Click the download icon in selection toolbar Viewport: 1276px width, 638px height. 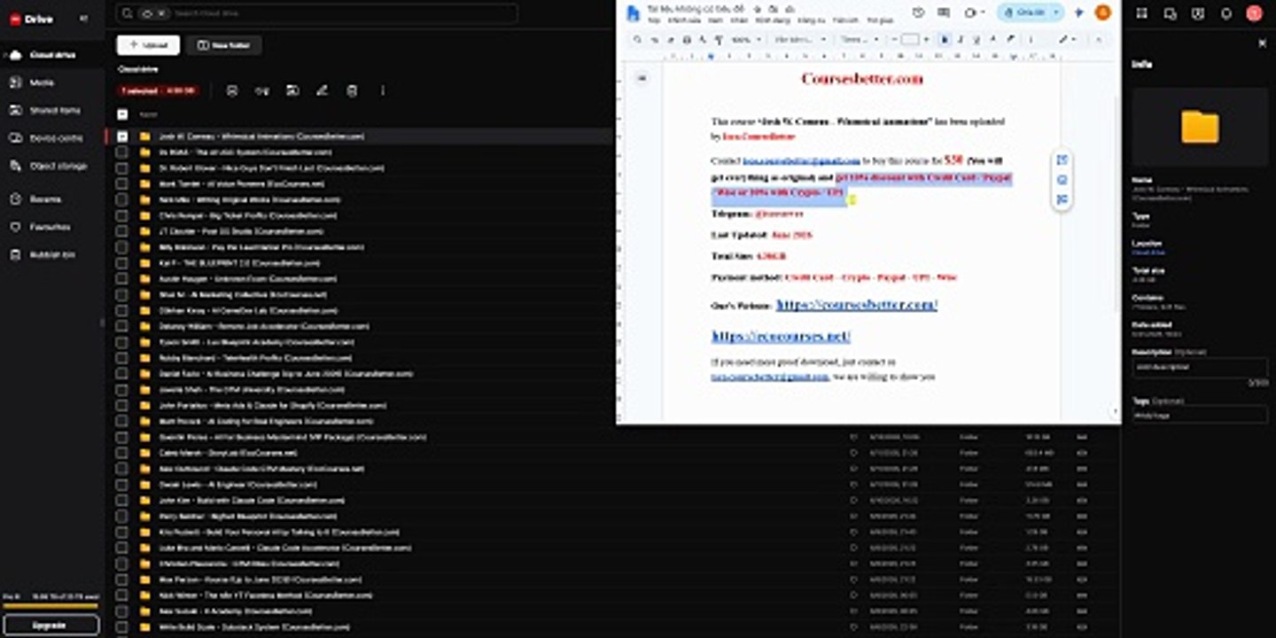click(231, 90)
